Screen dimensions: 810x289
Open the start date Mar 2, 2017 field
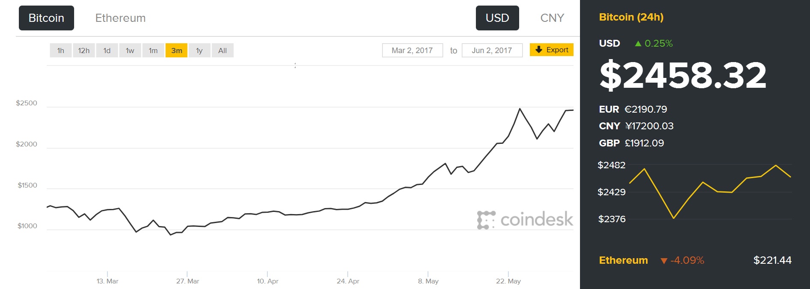pos(412,51)
